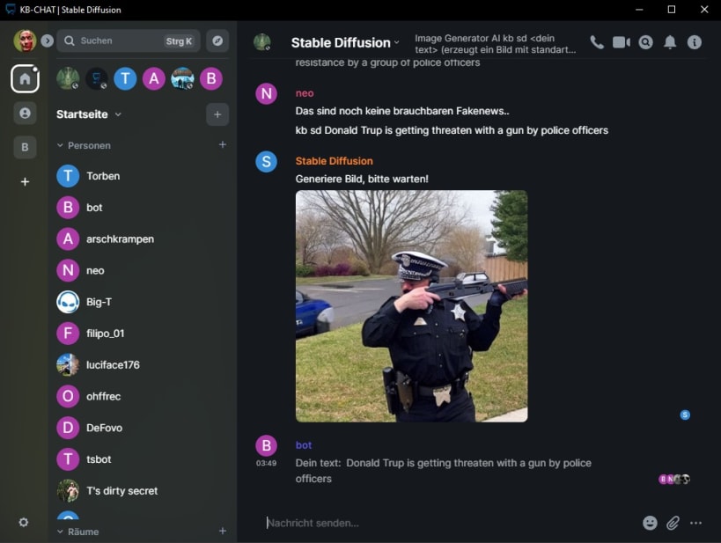The image size is (721, 543).
Task: Open chat with Big-T
Action: coord(143,302)
